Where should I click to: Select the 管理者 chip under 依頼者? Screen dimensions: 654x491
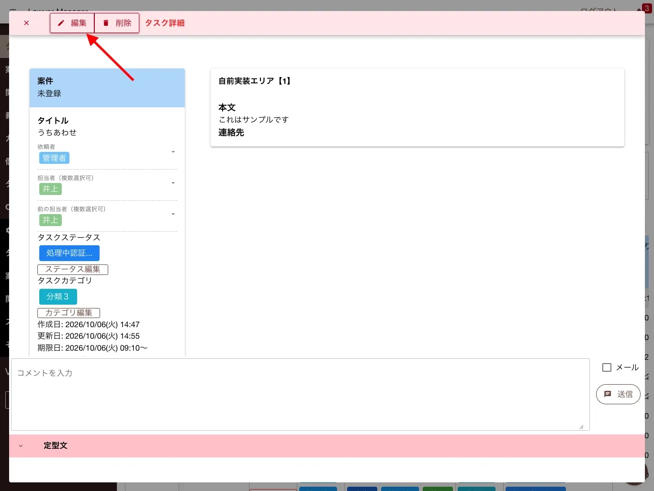click(54, 158)
